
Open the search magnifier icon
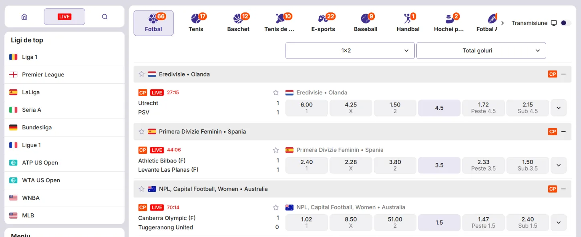105,17
